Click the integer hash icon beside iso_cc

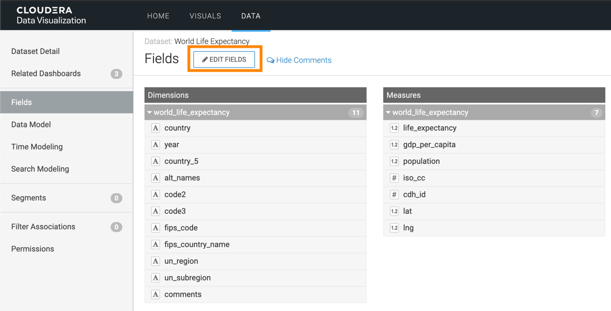(x=394, y=178)
